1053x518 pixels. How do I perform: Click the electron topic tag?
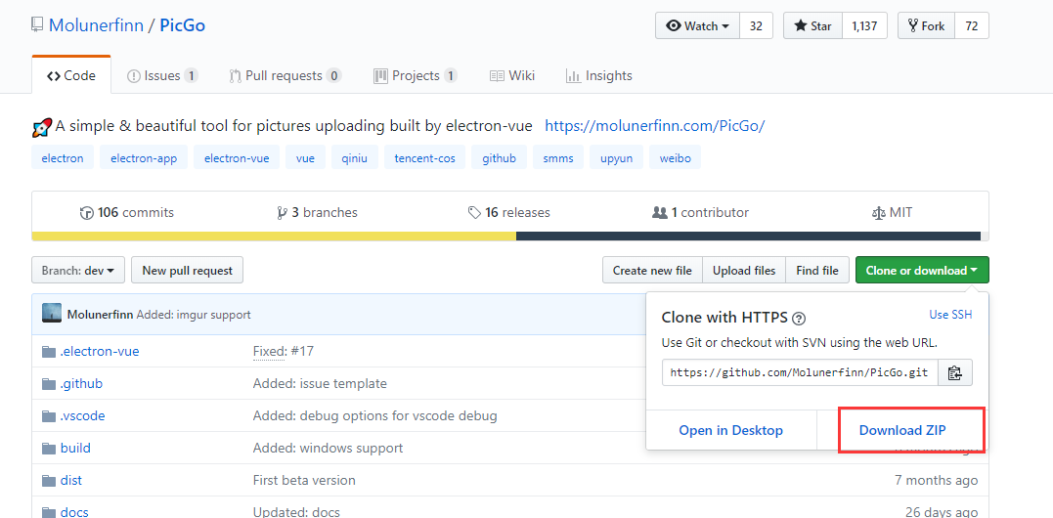coord(63,158)
